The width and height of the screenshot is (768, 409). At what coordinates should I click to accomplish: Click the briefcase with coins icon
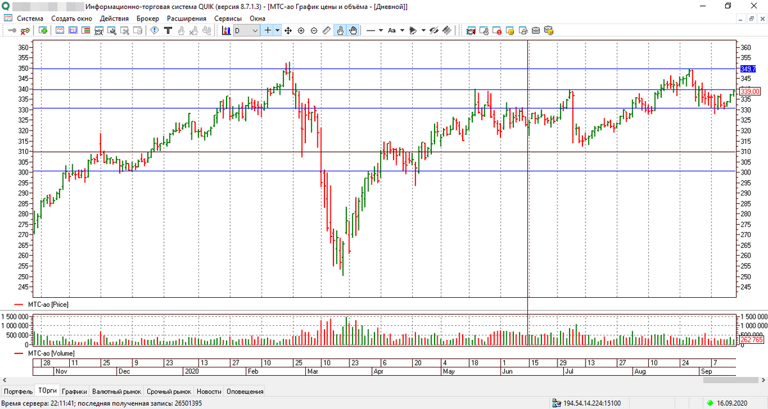coord(548,30)
